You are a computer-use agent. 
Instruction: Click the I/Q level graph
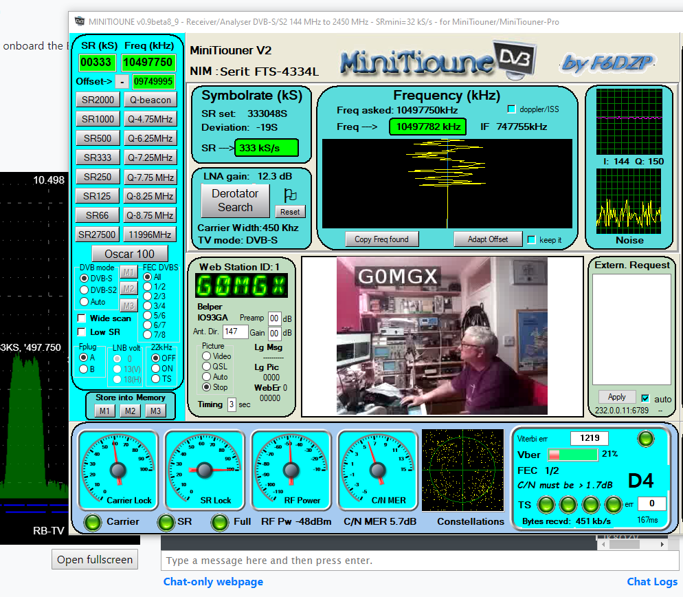pos(629,122)
